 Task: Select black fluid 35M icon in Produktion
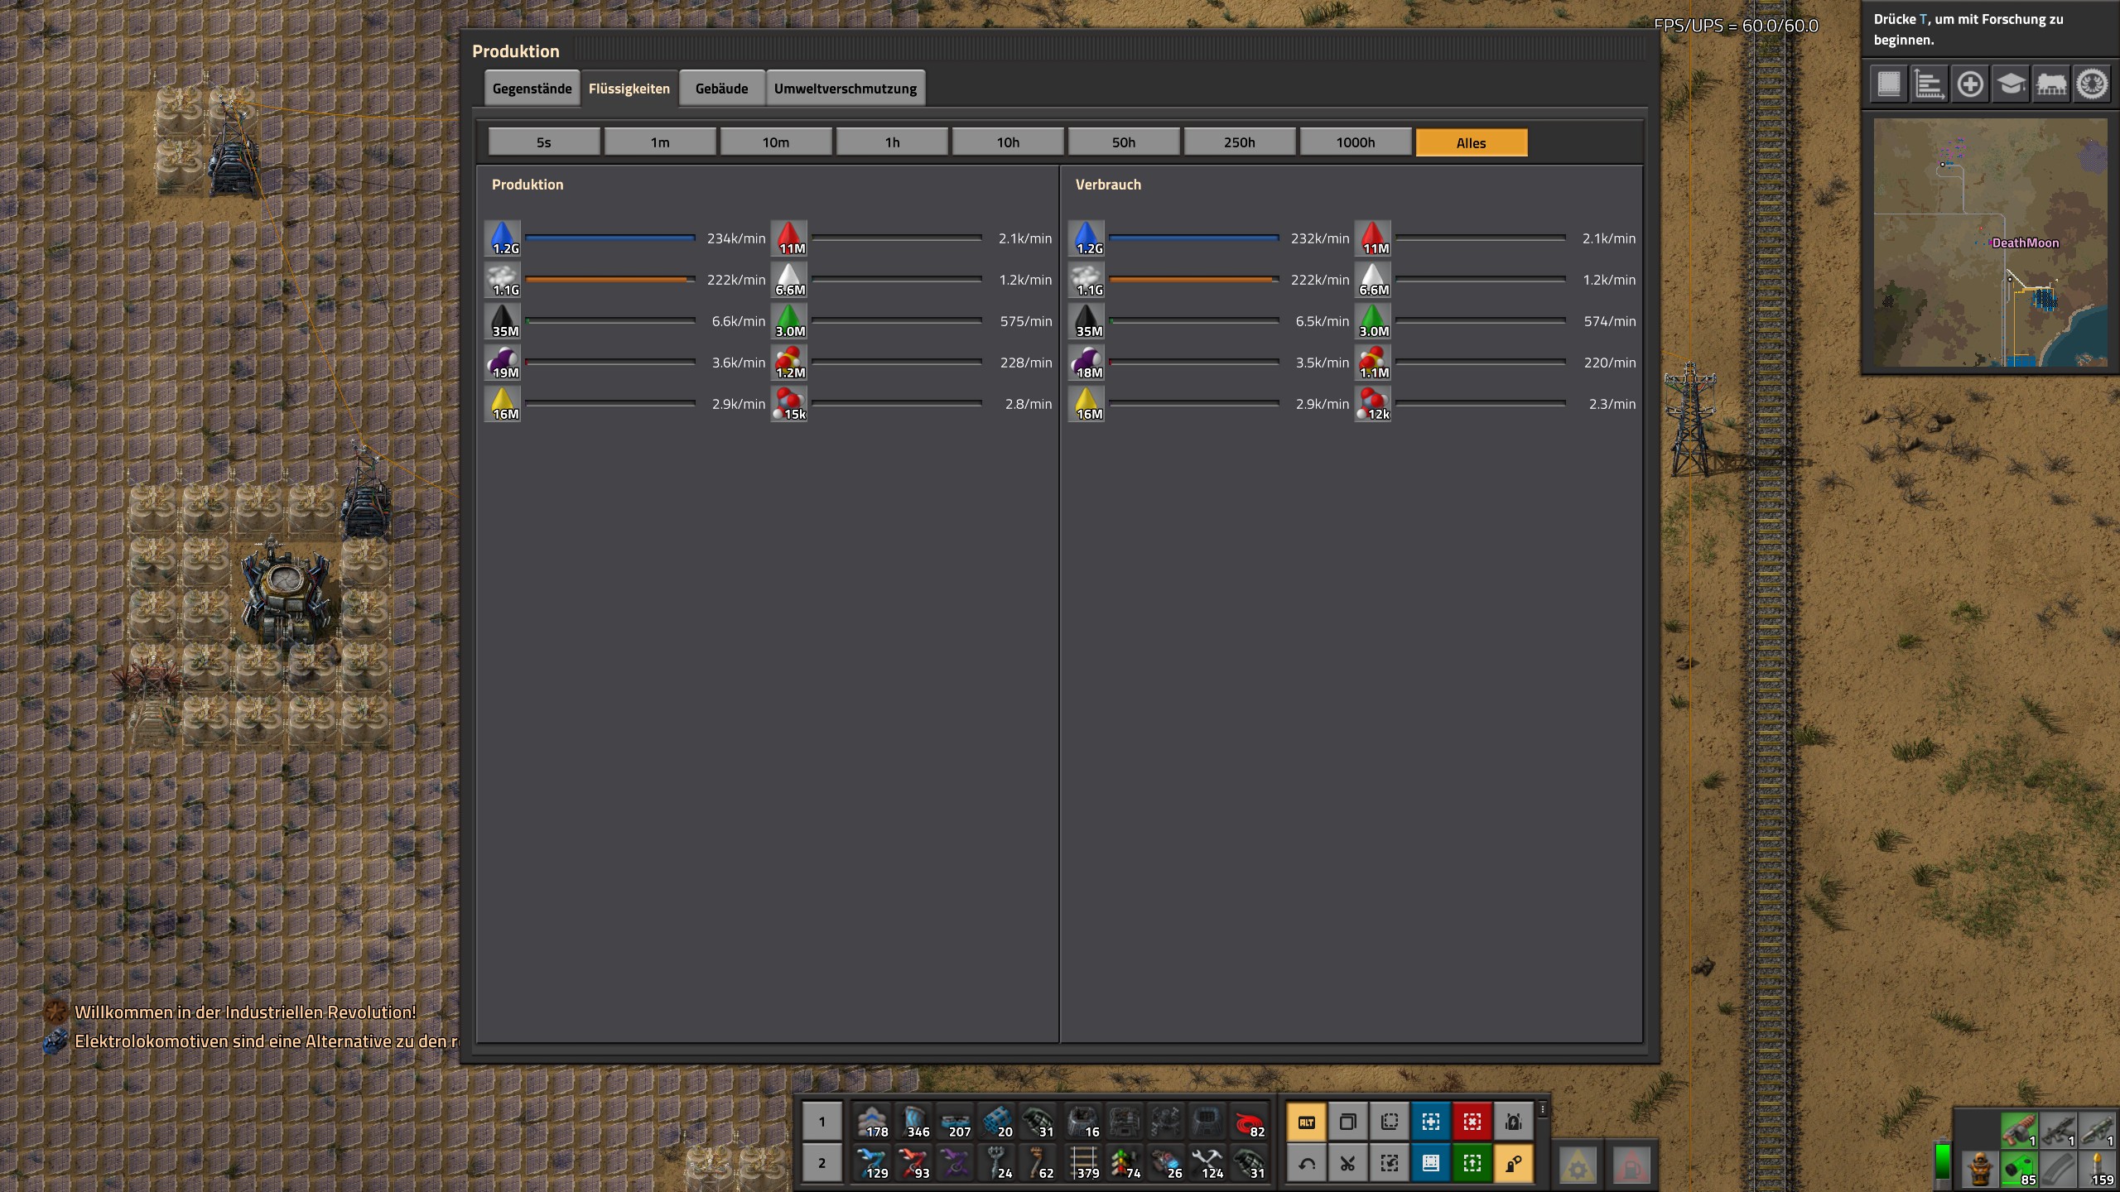point(503,321)
